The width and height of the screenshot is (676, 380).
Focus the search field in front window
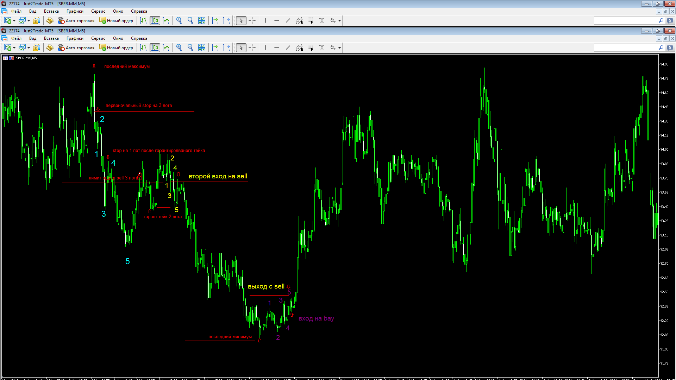(625, 48)
